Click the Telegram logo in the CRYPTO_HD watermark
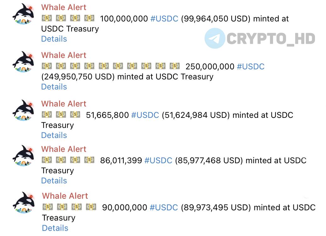326x236 pixels. [x=215, y=38]
